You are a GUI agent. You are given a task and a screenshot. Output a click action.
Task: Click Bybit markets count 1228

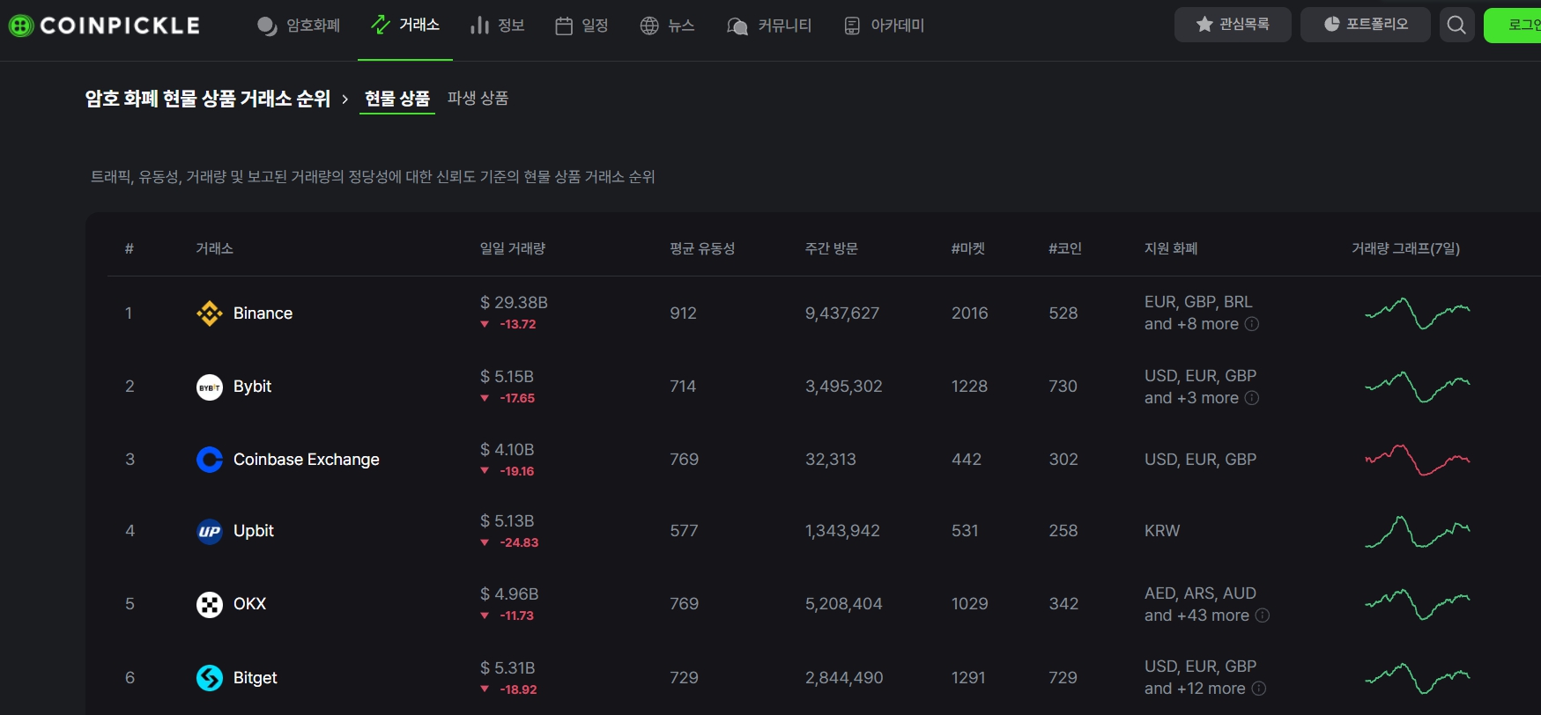969,387
